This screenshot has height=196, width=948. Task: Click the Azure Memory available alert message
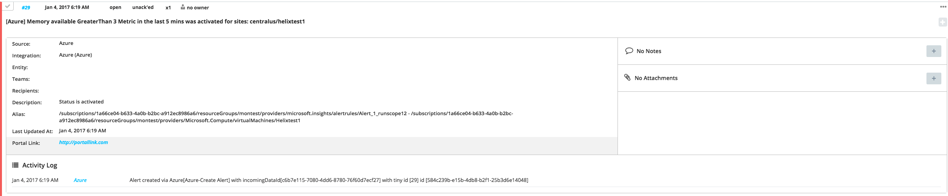155,21
